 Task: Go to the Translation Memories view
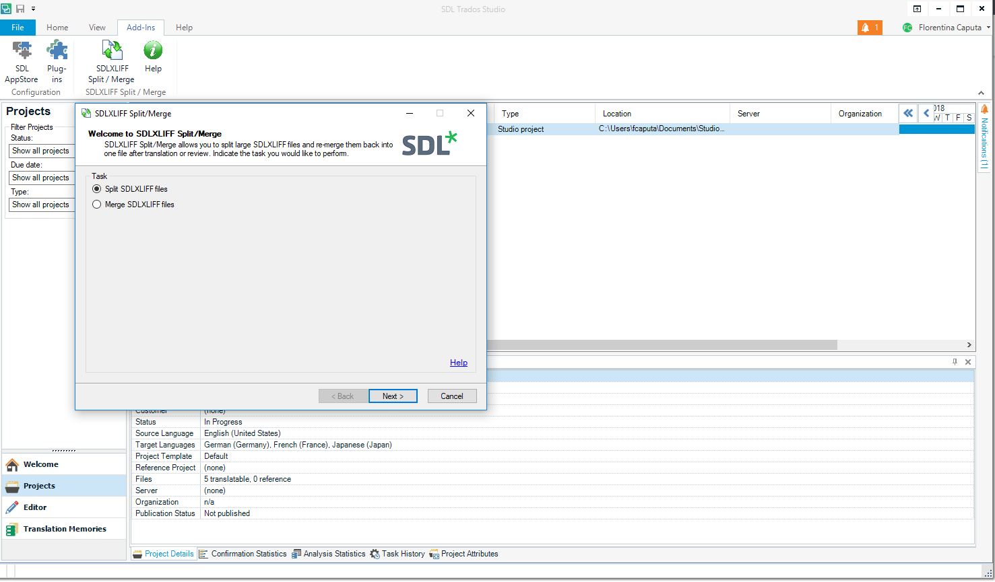point(64,529)
